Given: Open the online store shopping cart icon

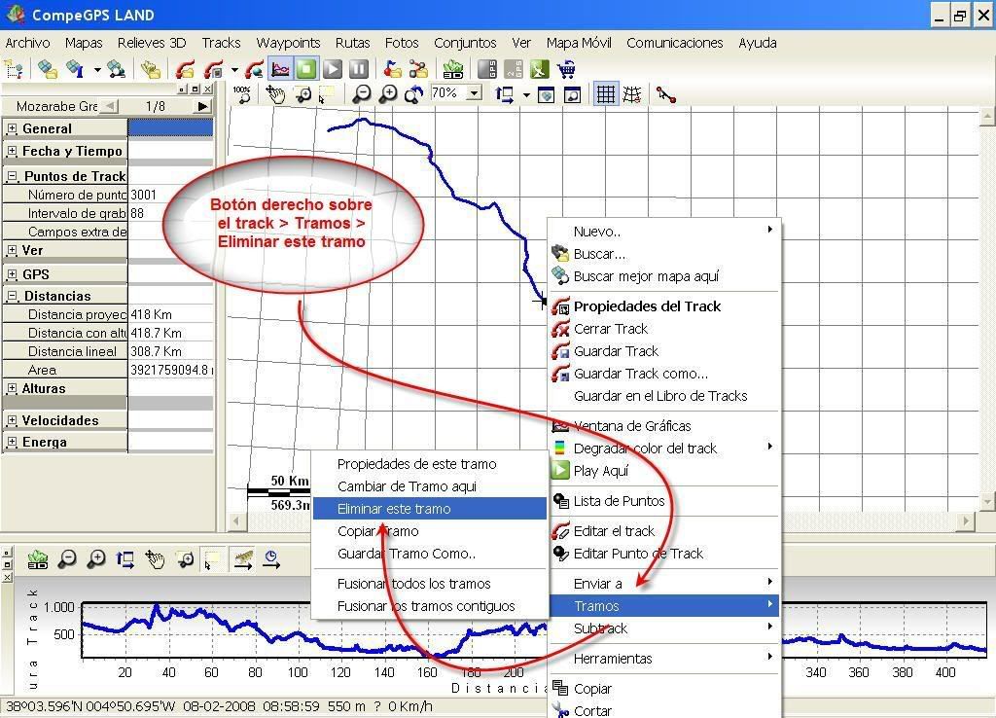Looking at the screenshot, I should [565, 69].
